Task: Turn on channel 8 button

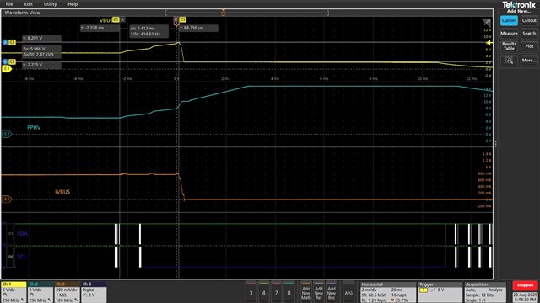Action: click(289, 292)
